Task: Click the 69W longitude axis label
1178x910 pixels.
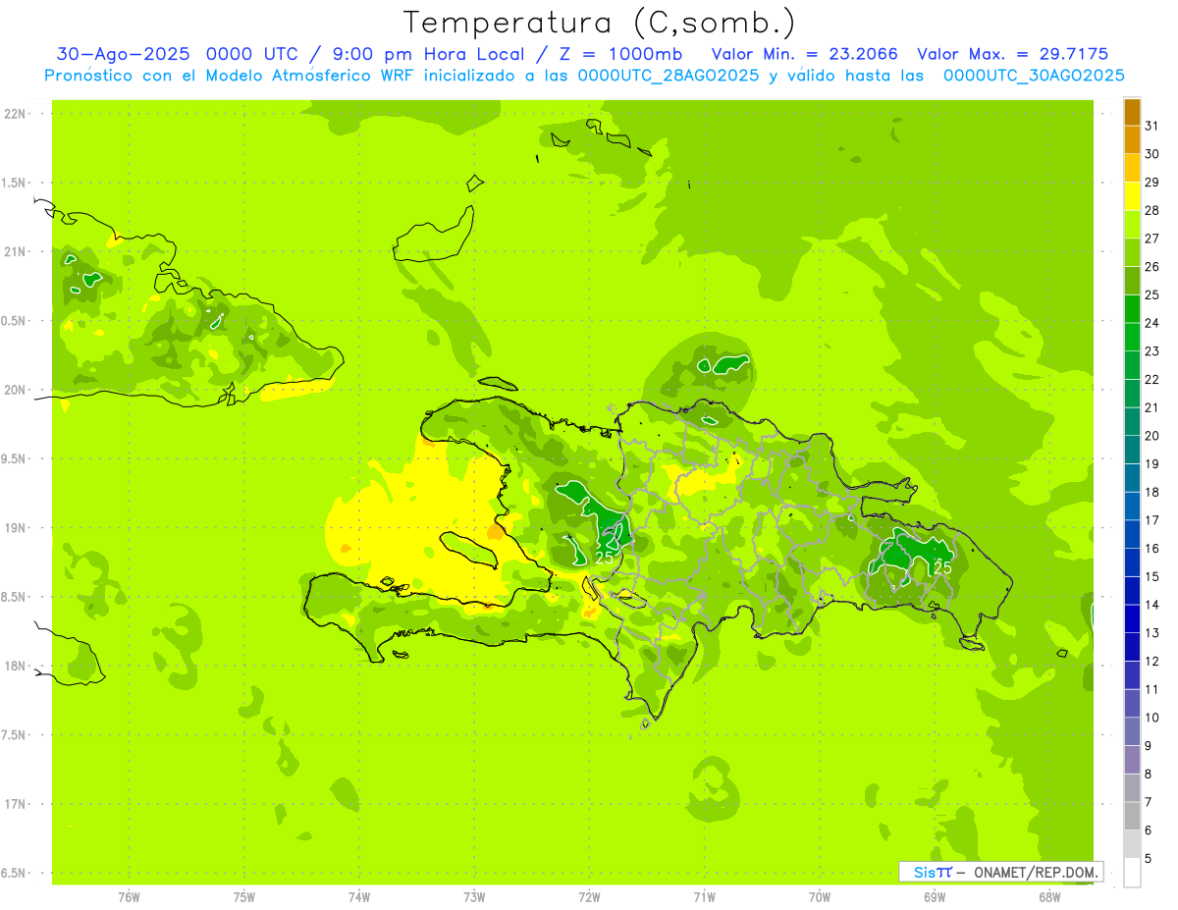Action: [935, 897]
